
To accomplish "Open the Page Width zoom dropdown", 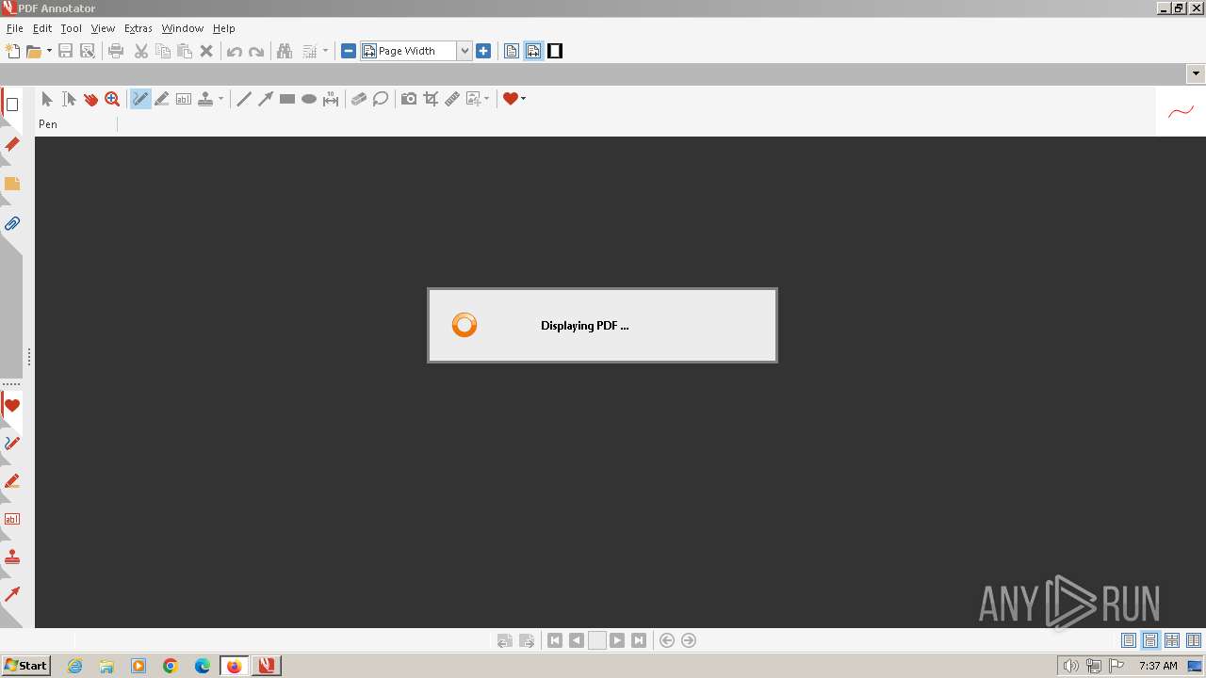I will [464, 51].
